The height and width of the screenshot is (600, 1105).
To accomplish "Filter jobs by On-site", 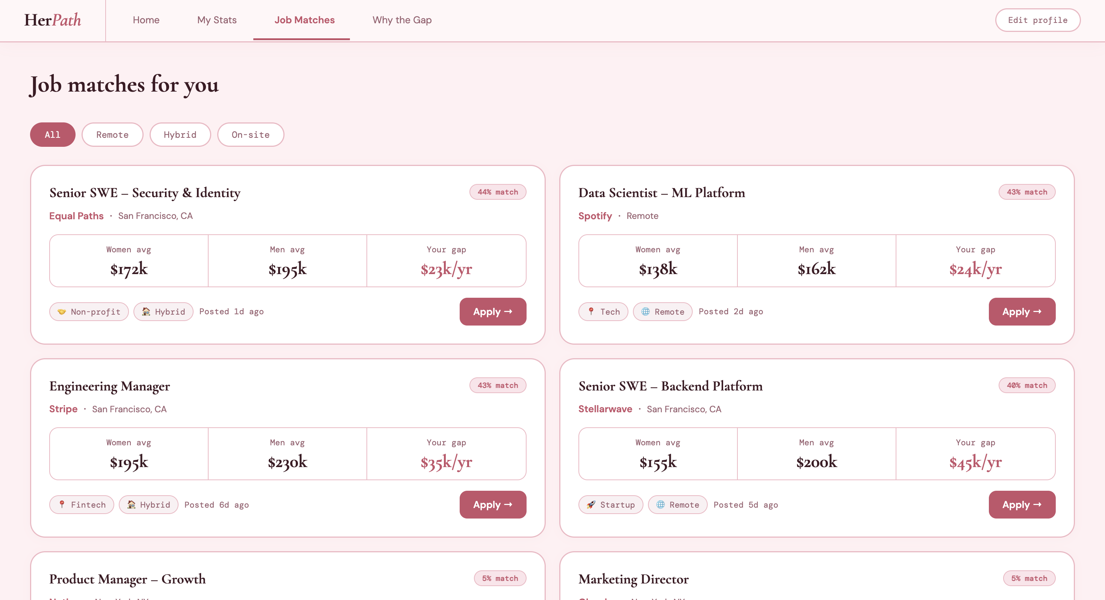I will [251, 134].
